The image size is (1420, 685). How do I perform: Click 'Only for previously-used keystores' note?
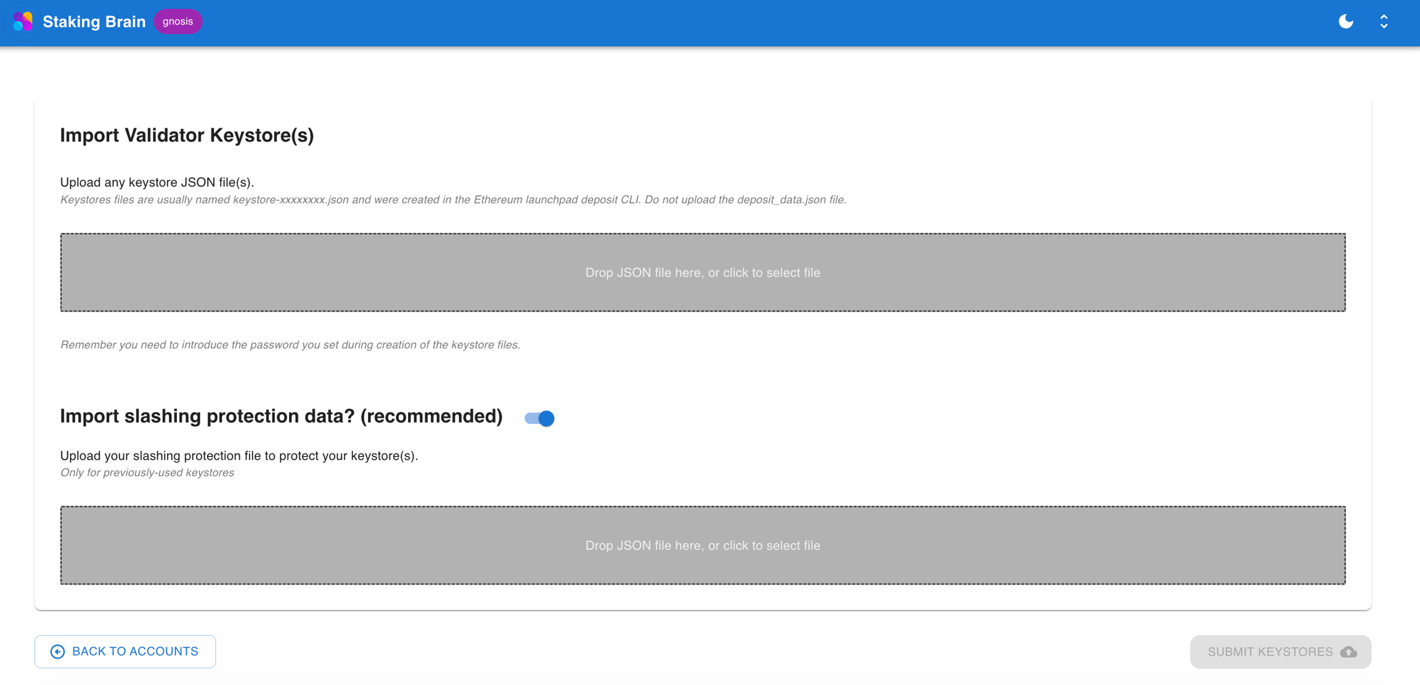pos(147,472)
